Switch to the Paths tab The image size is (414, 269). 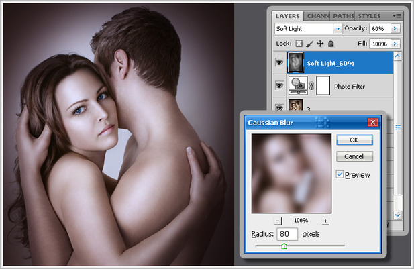click(x=343, y=16)
